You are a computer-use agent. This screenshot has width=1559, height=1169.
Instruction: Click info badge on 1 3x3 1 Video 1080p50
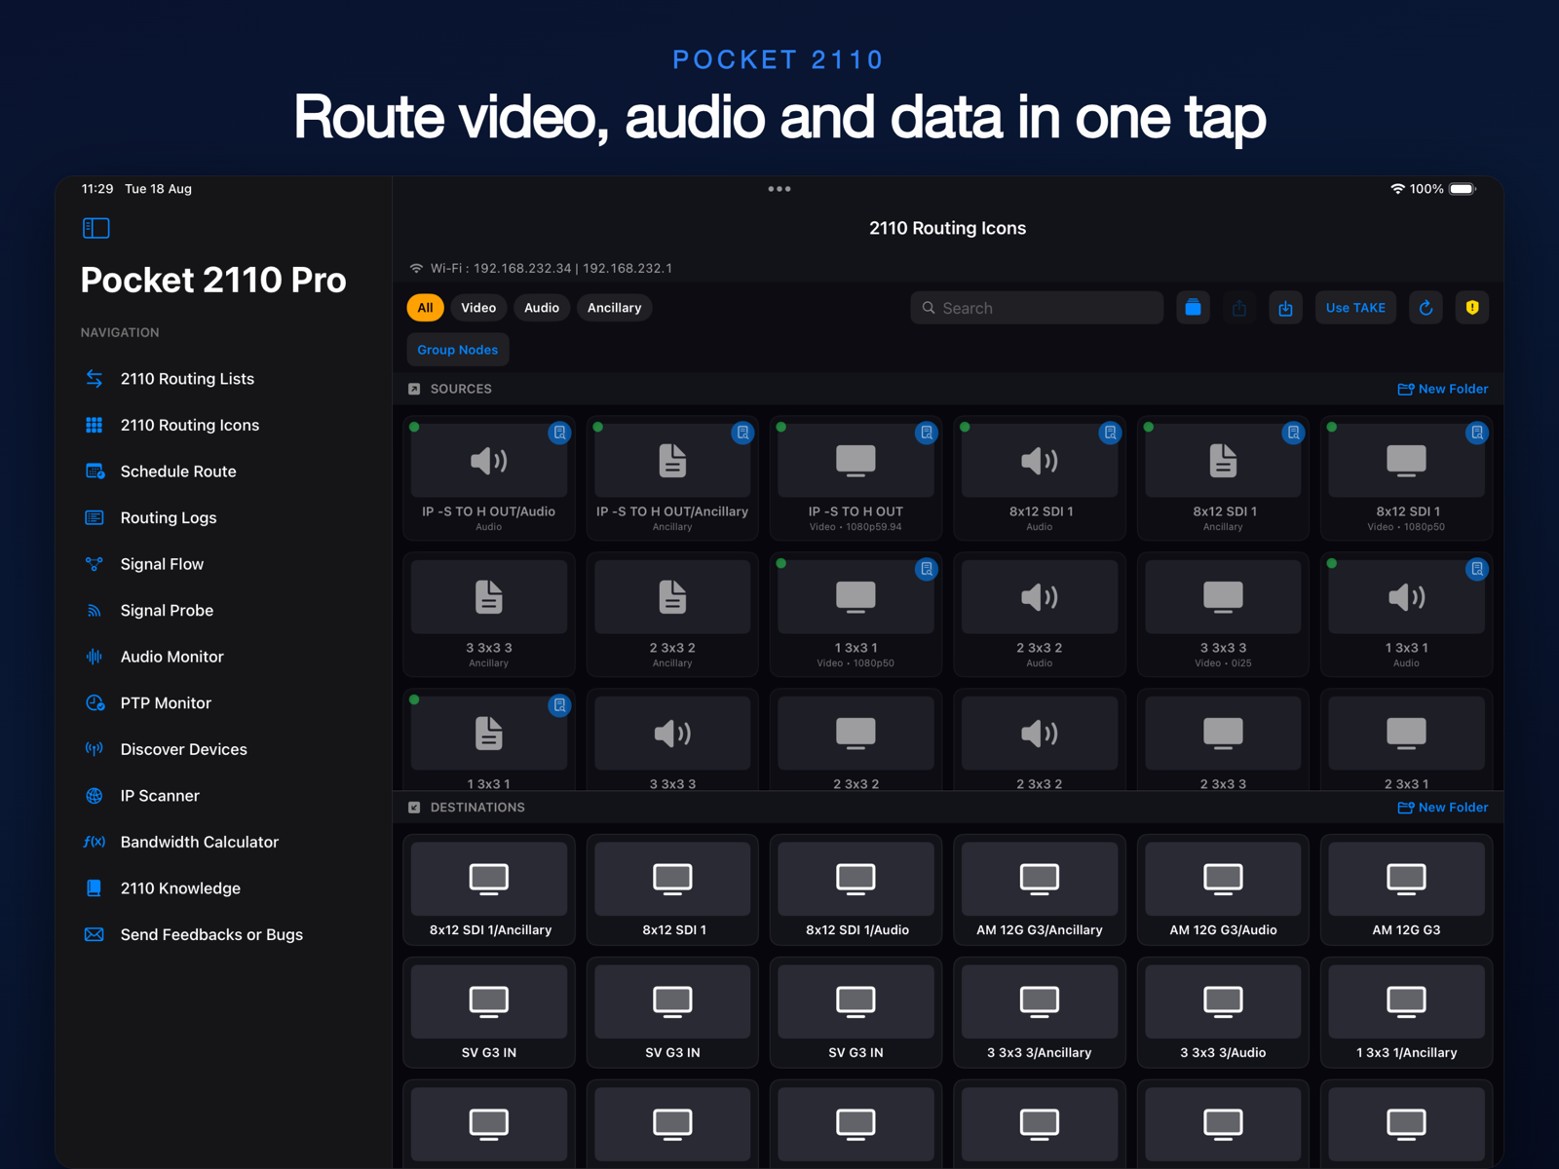pyautogui.click(x=927, y=569)
